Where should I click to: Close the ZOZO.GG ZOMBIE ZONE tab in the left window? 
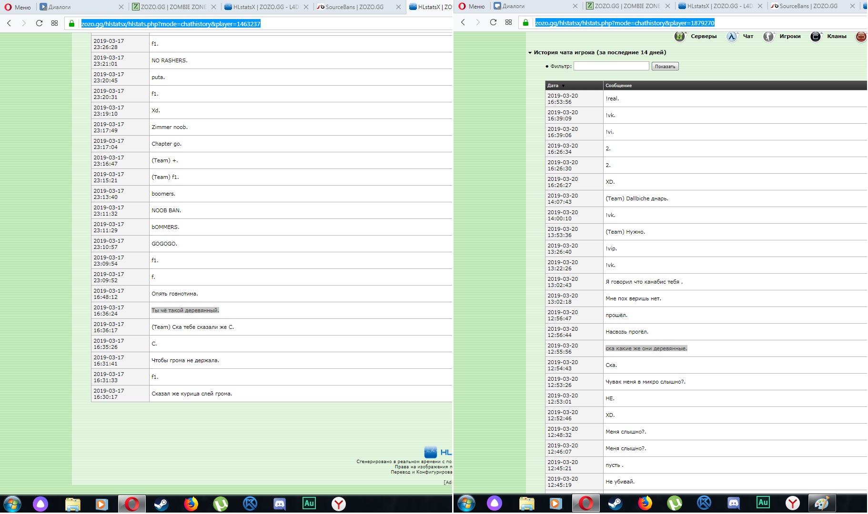pos(213,7)
